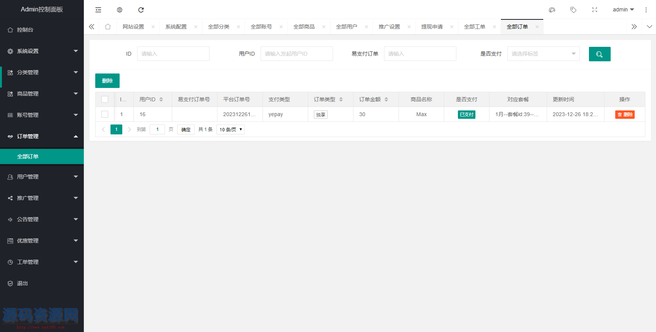Viewport: 656px width, 332px height.
Task: Expand the 分类管理 sidebar menu
Action: pyautogui.click(x=42, y=72)
